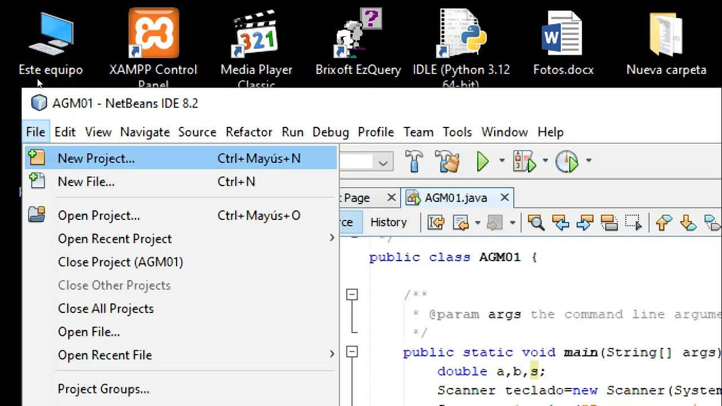722x406 pixels.
Task: Click the AGM01.java tab file icon
Action: [413, 198]
